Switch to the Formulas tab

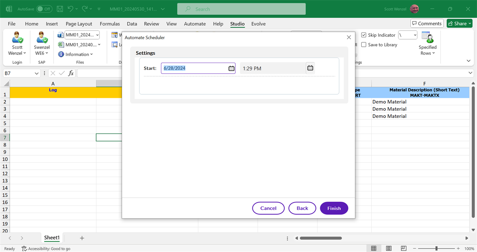click(x=110, y=24)
